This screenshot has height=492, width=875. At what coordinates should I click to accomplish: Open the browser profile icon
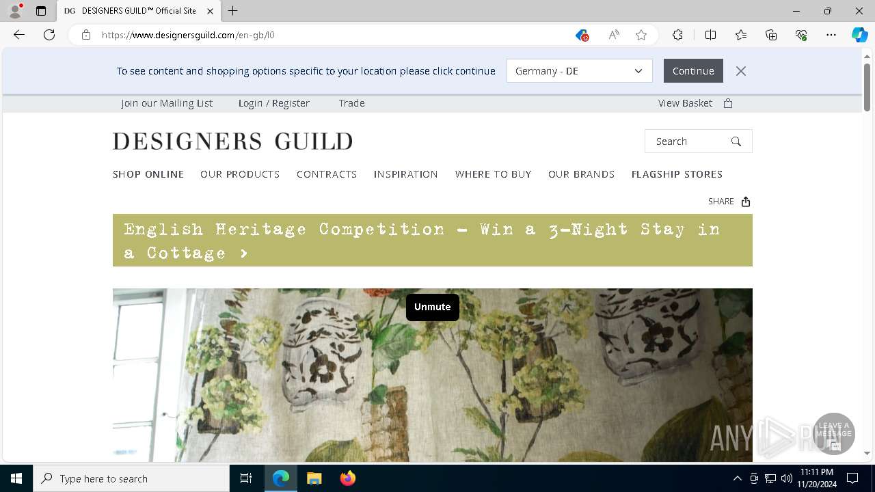point(15,11)
